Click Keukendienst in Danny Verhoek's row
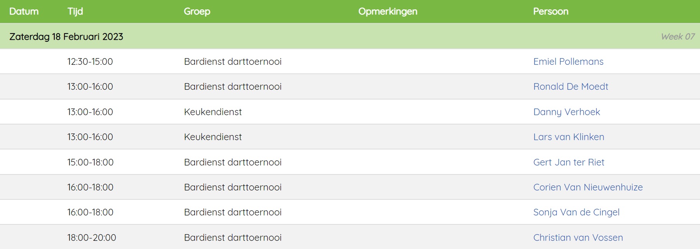The image size is (700, 249). (213, 112)
